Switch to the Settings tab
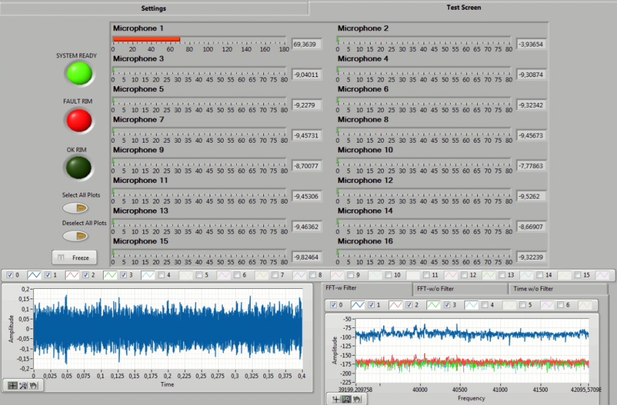 153,8
